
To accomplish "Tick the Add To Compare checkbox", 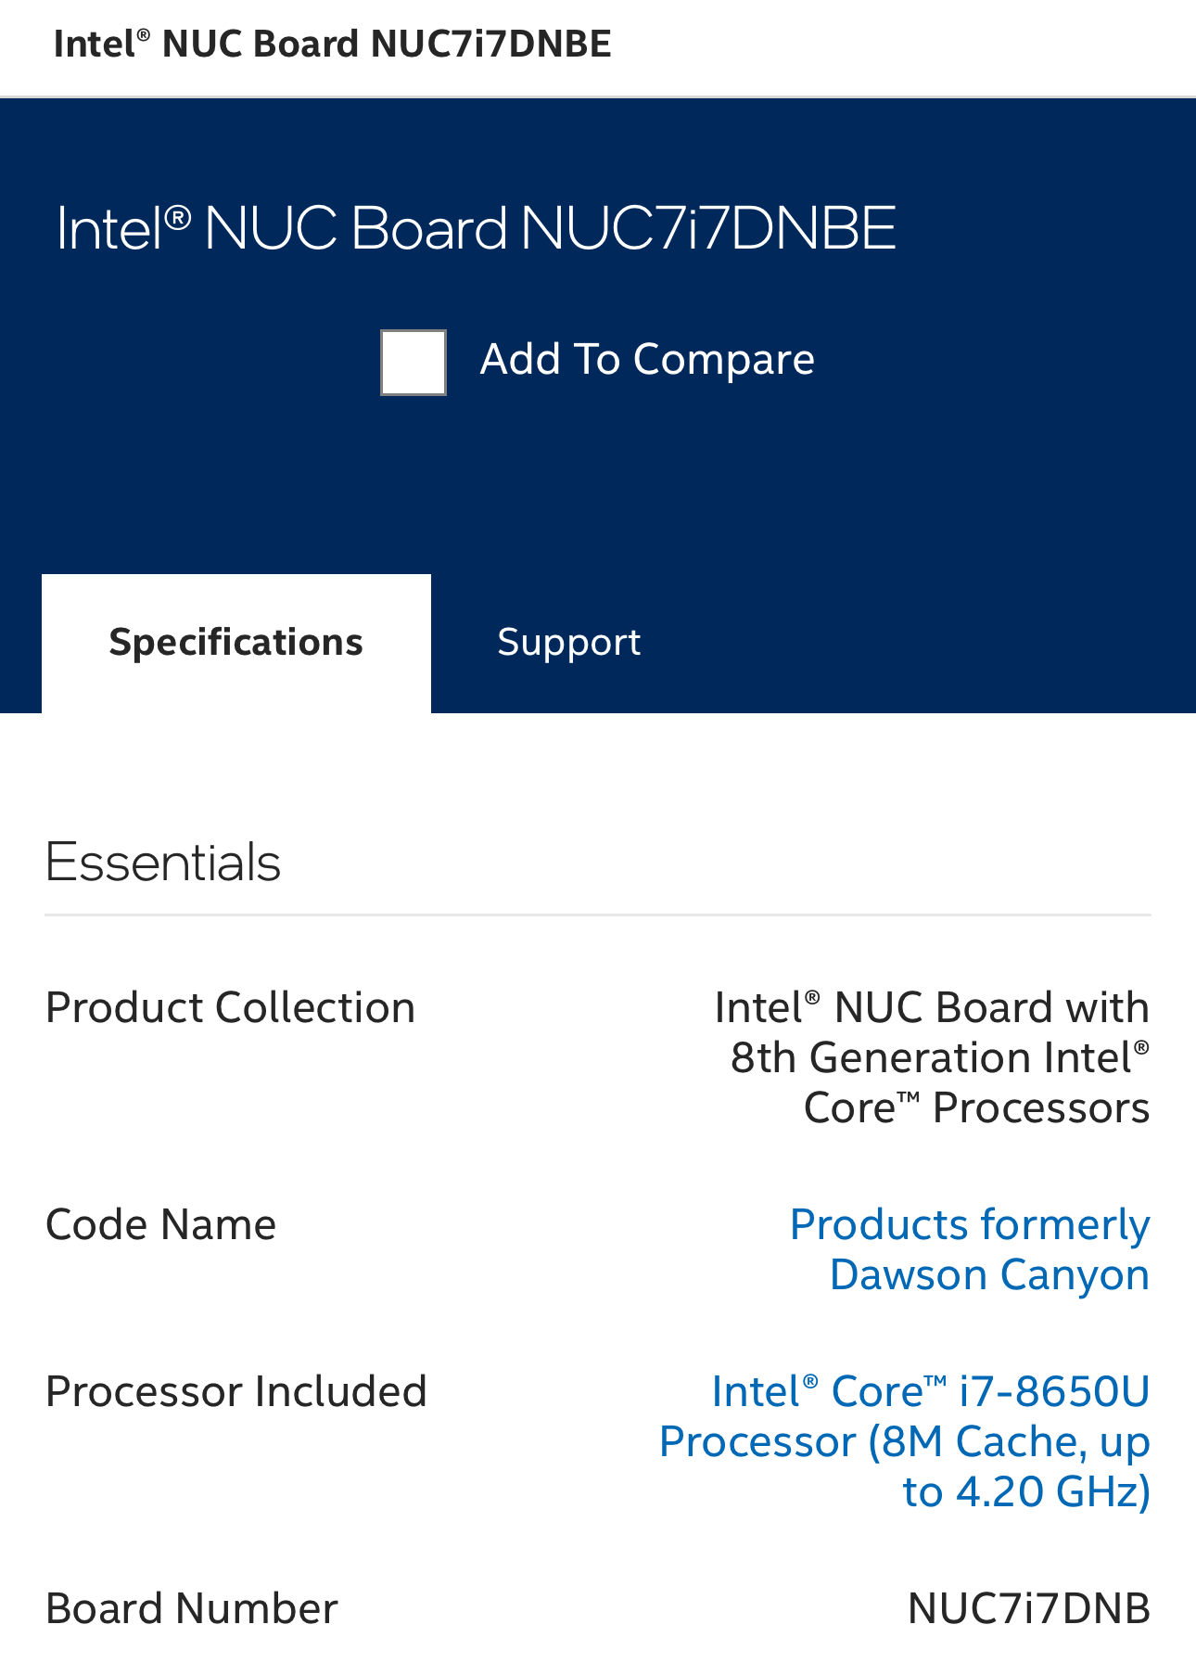I will coord(414,363).
